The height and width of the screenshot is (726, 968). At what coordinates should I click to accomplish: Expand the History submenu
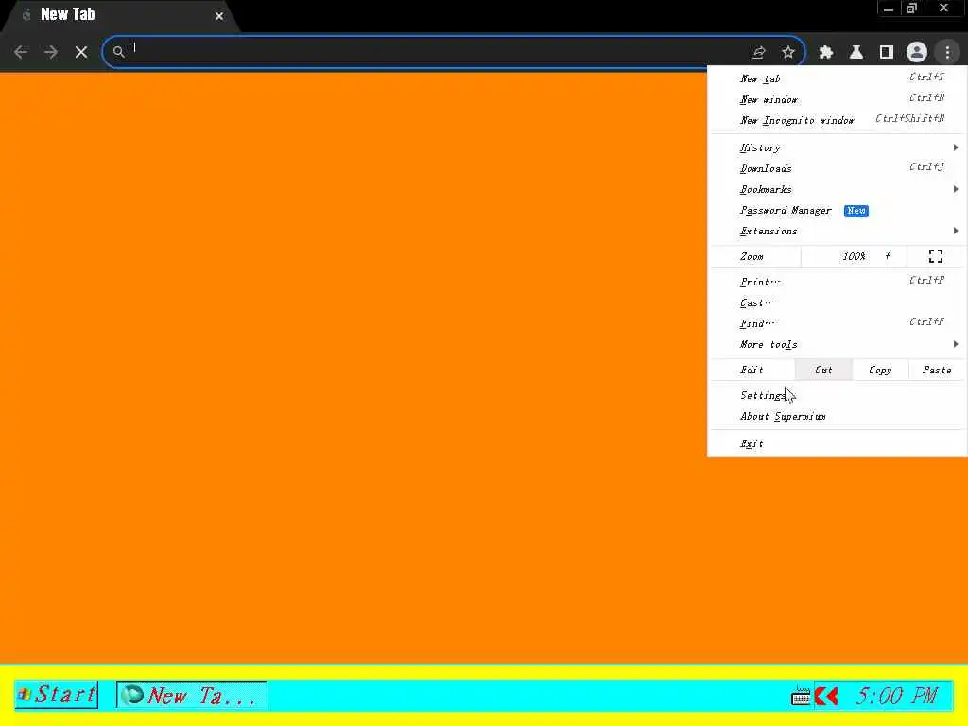click(x=838, y=147)
